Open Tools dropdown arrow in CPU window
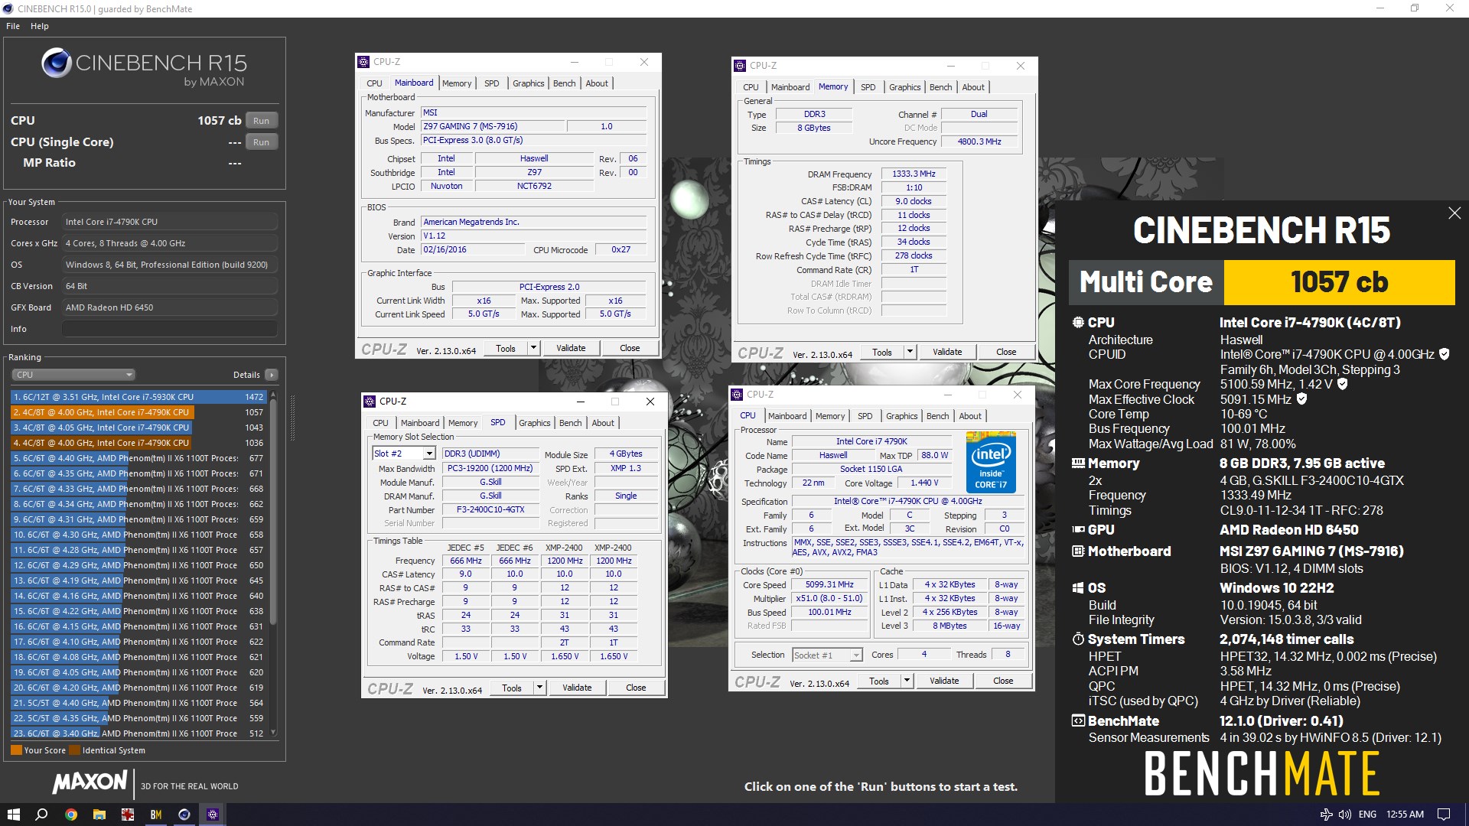1469x826 pixels. click(907, 681)
